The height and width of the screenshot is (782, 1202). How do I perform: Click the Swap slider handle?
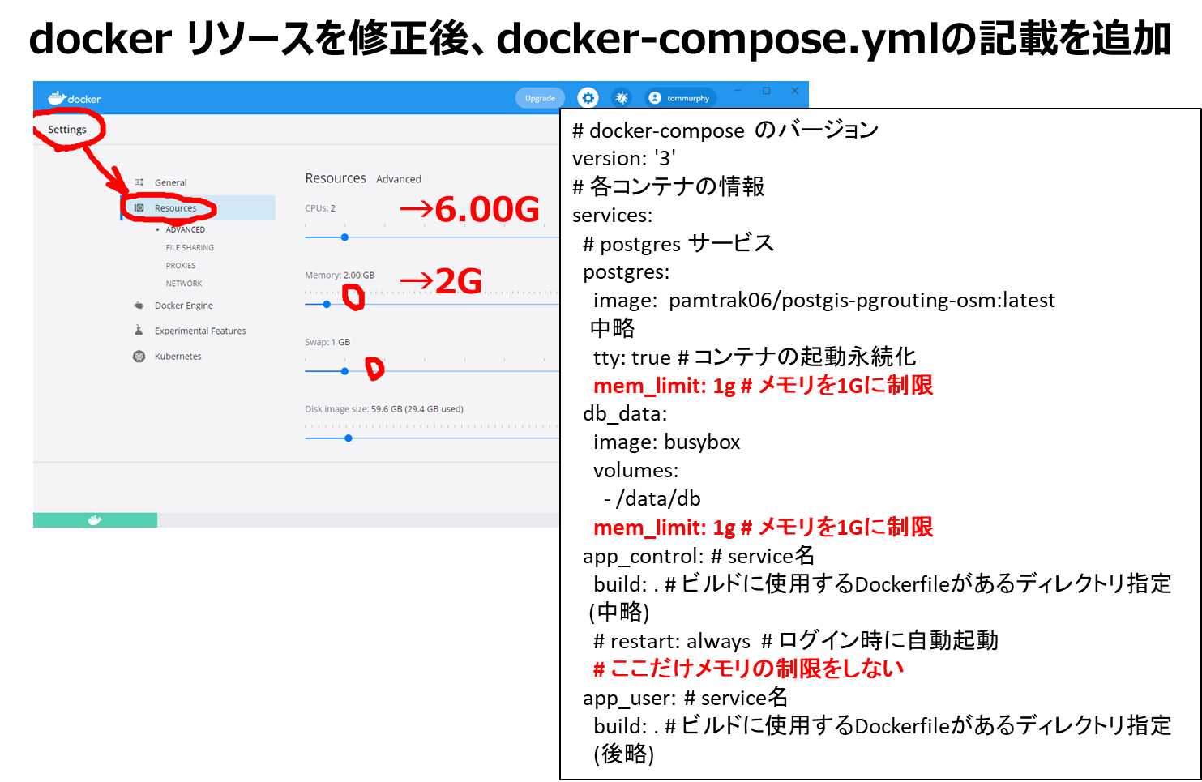[x=344, y=371]
